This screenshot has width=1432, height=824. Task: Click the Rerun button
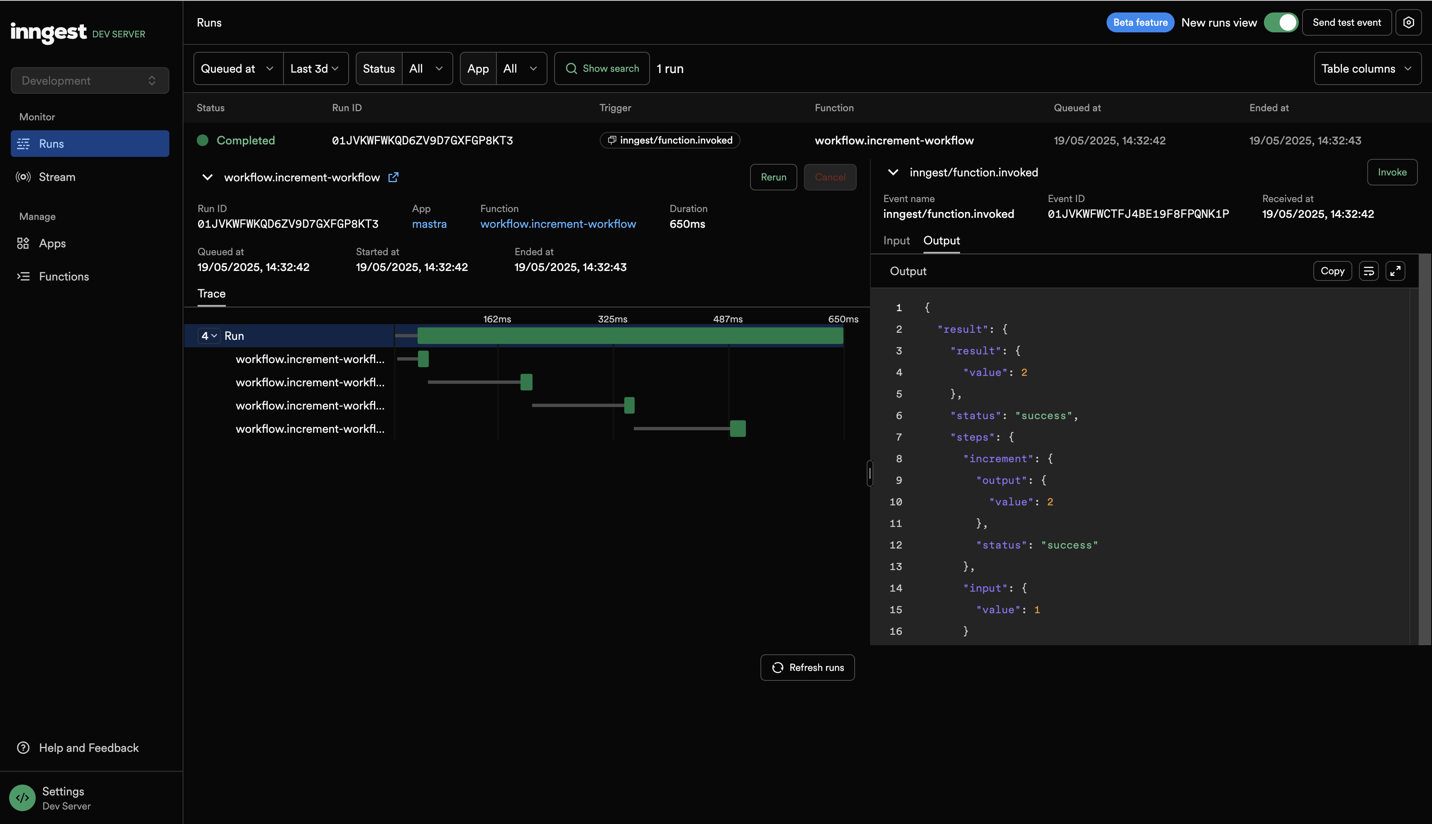[x=773, y=177]
